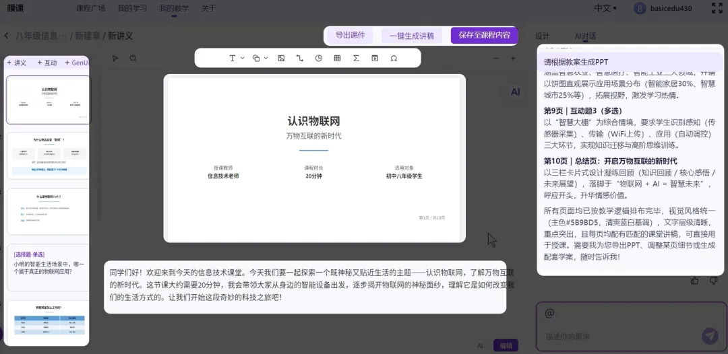
Task: Zoom in with plus icon
Action: (513, 59)
